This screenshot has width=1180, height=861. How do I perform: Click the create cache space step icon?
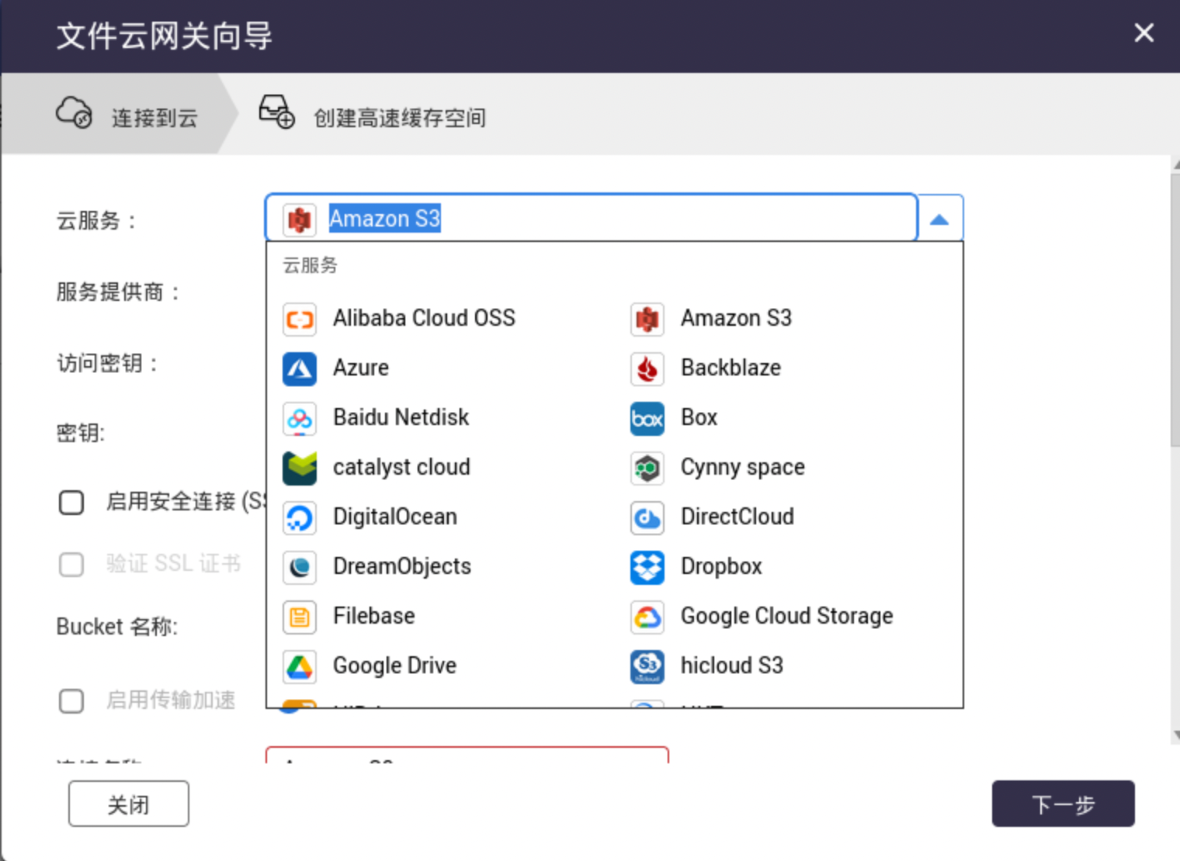pos(276,112)
